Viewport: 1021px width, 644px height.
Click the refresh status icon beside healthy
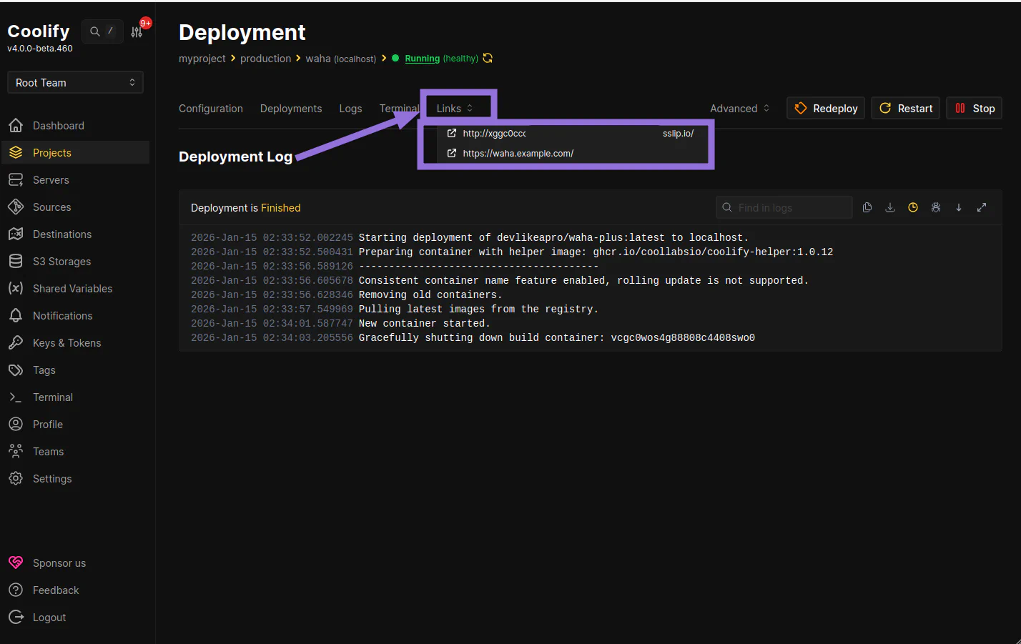pyautogui.click(x=488, y=59)
